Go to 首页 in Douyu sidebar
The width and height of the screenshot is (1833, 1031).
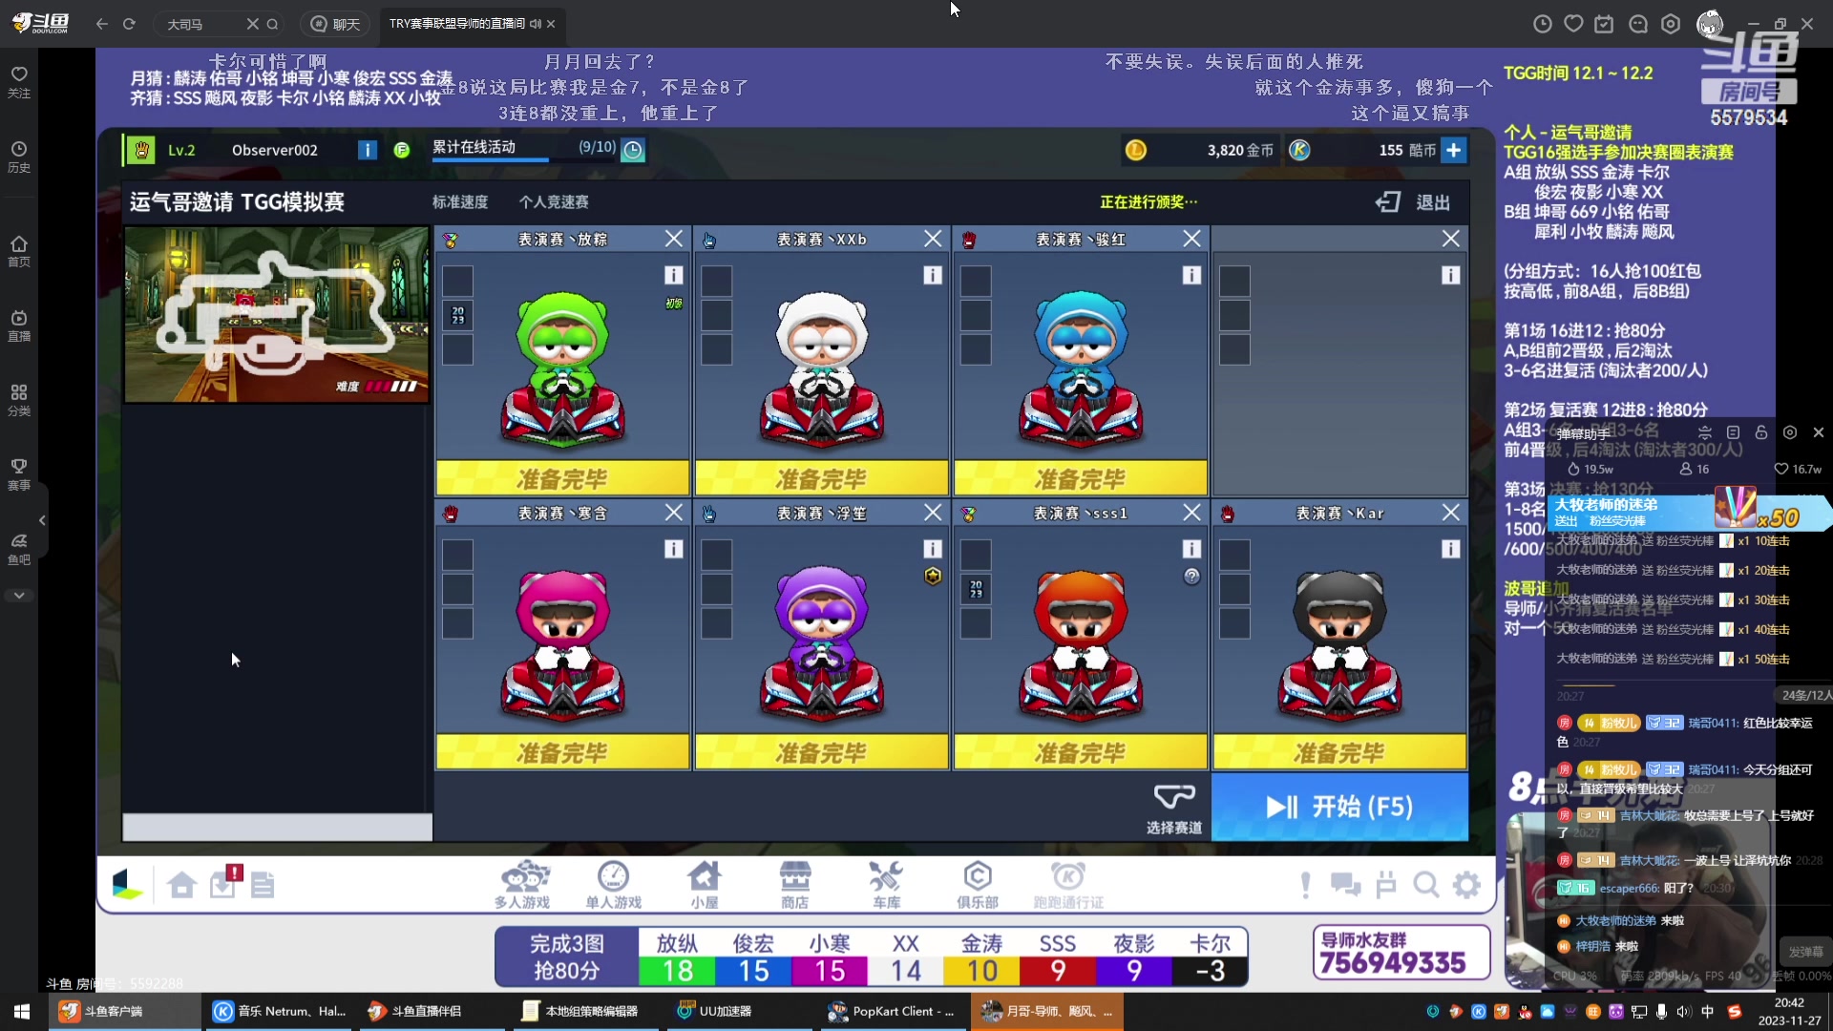coord(19,251)
